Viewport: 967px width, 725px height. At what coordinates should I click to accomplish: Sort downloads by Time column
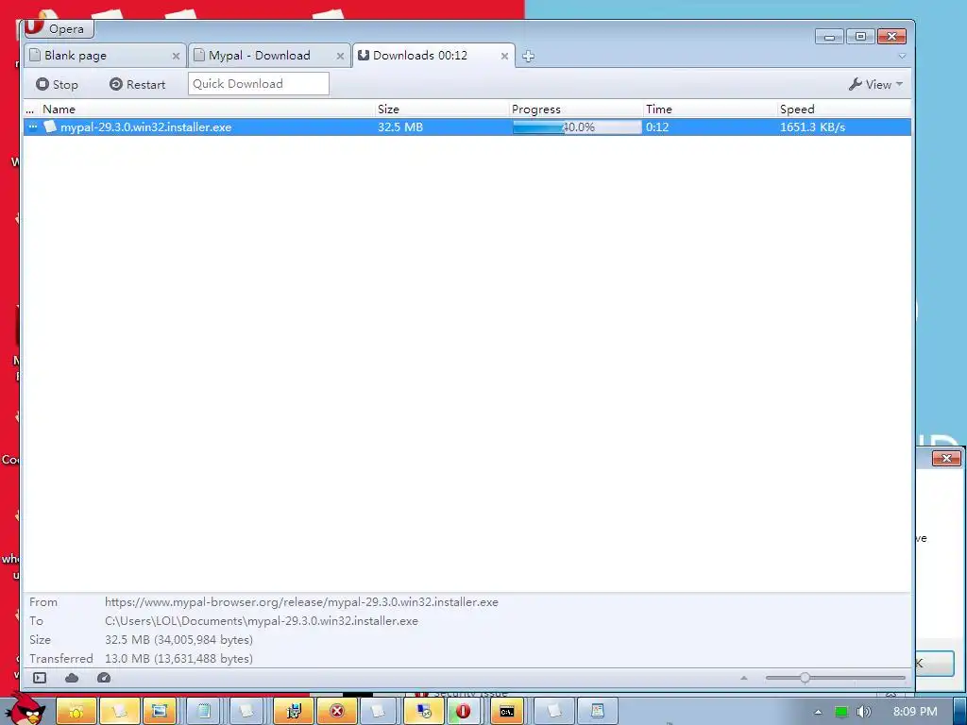point(710,110)
